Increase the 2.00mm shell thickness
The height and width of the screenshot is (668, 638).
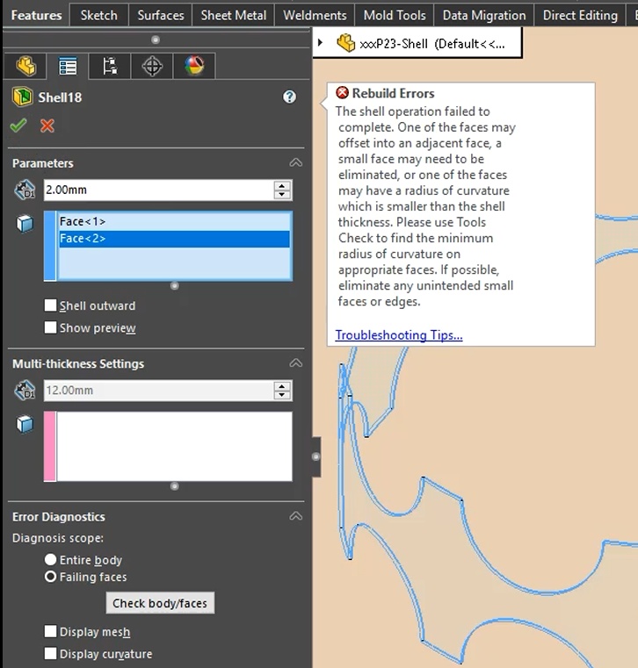click(282, 185)
